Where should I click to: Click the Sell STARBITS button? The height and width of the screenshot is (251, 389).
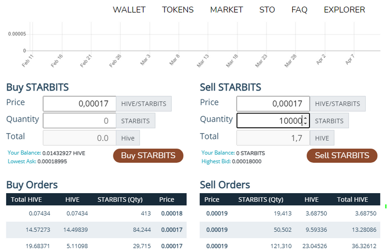coord(342,156)
